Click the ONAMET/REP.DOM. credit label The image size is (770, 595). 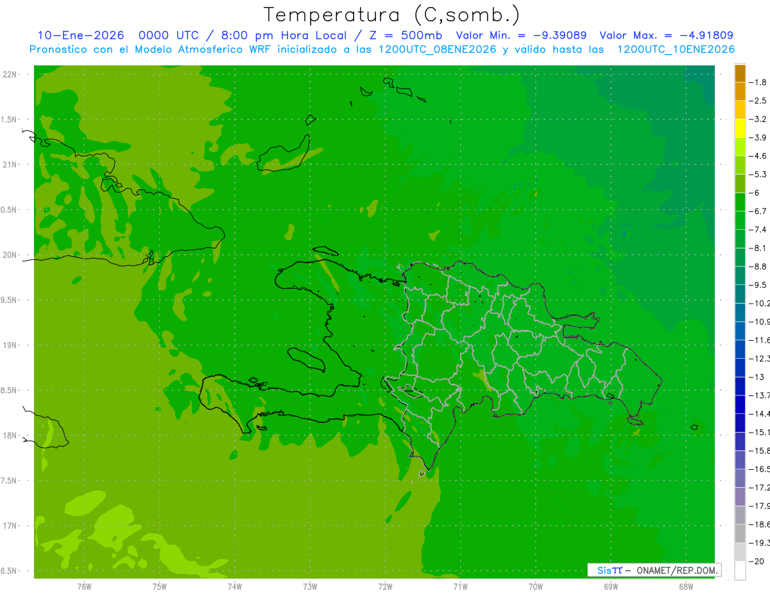pos(677,571)
